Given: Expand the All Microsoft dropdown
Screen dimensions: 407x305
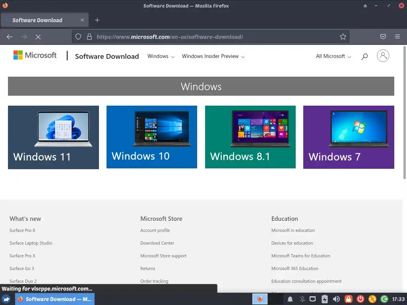Looking at the screenshot, I should coord(333,56).
